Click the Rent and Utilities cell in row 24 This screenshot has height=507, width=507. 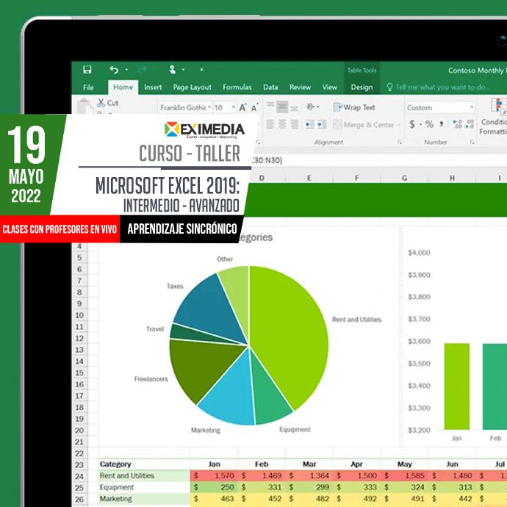(144, 475)
